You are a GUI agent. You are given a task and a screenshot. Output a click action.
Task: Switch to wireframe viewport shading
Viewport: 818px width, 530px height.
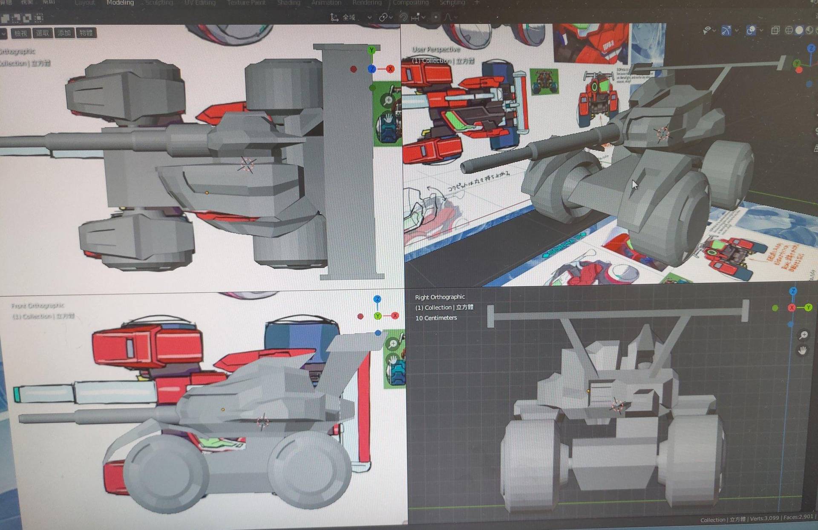tap(789, 30)
